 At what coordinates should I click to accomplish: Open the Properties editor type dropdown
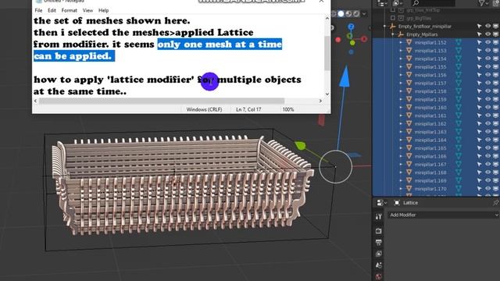tap(382, 203)
